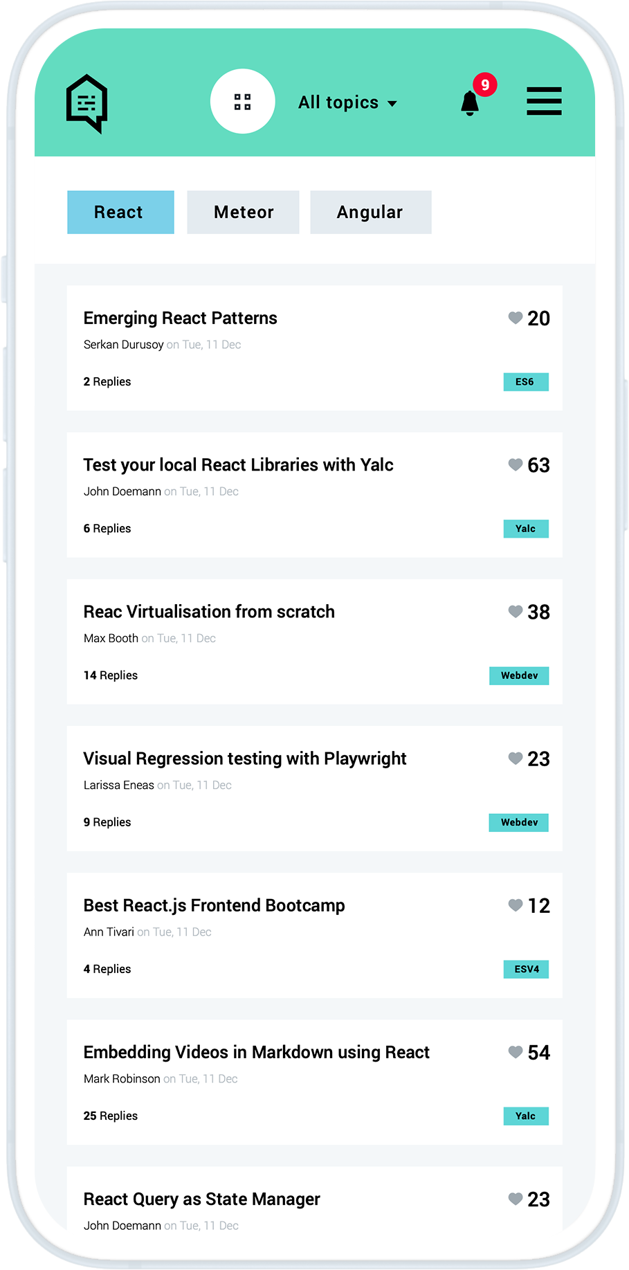Open the hamburger menu
629x1270 pixels.
click(x=544, y=101)
